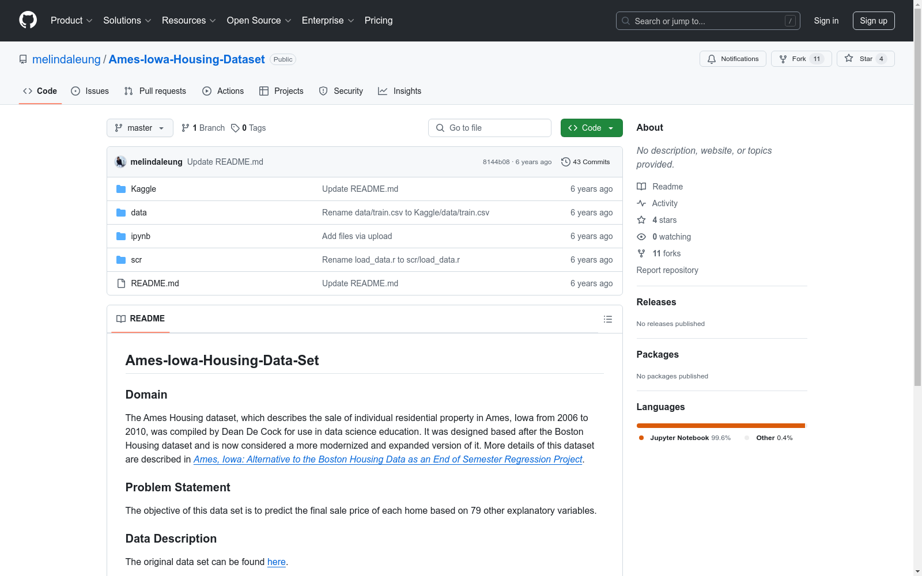Open commit 'Rename load_data.r to scr/load_data.r'
The width and height of the screenshot is (922, 576).
tap(391, 260)
